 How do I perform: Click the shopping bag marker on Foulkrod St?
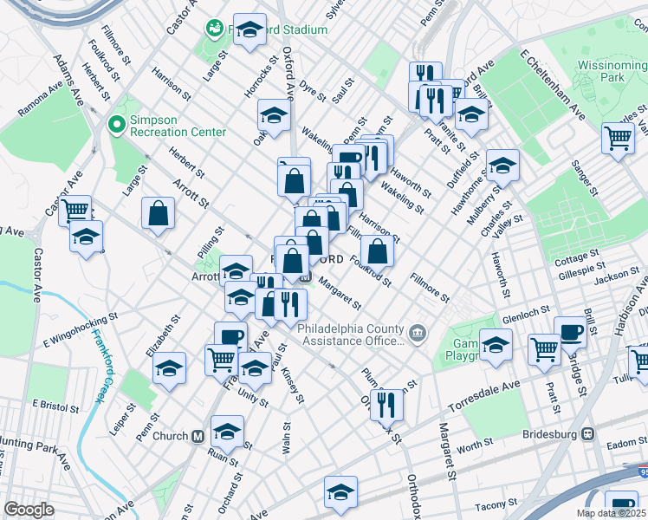(x=377, y=253)
